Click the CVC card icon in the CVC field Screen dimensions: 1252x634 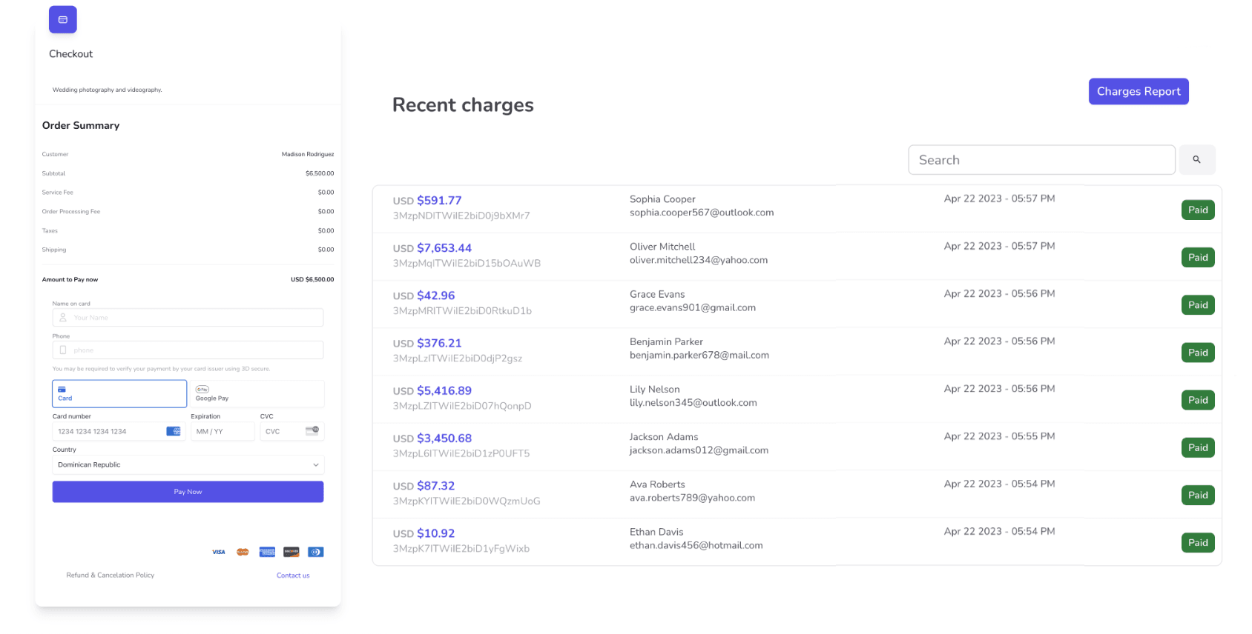click(x=312, y=430)
